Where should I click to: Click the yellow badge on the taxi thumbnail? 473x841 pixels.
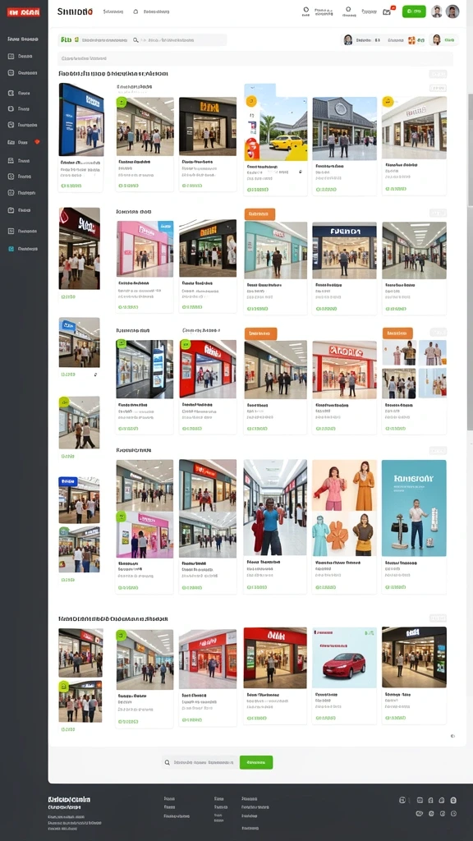(x=251, y=101)
